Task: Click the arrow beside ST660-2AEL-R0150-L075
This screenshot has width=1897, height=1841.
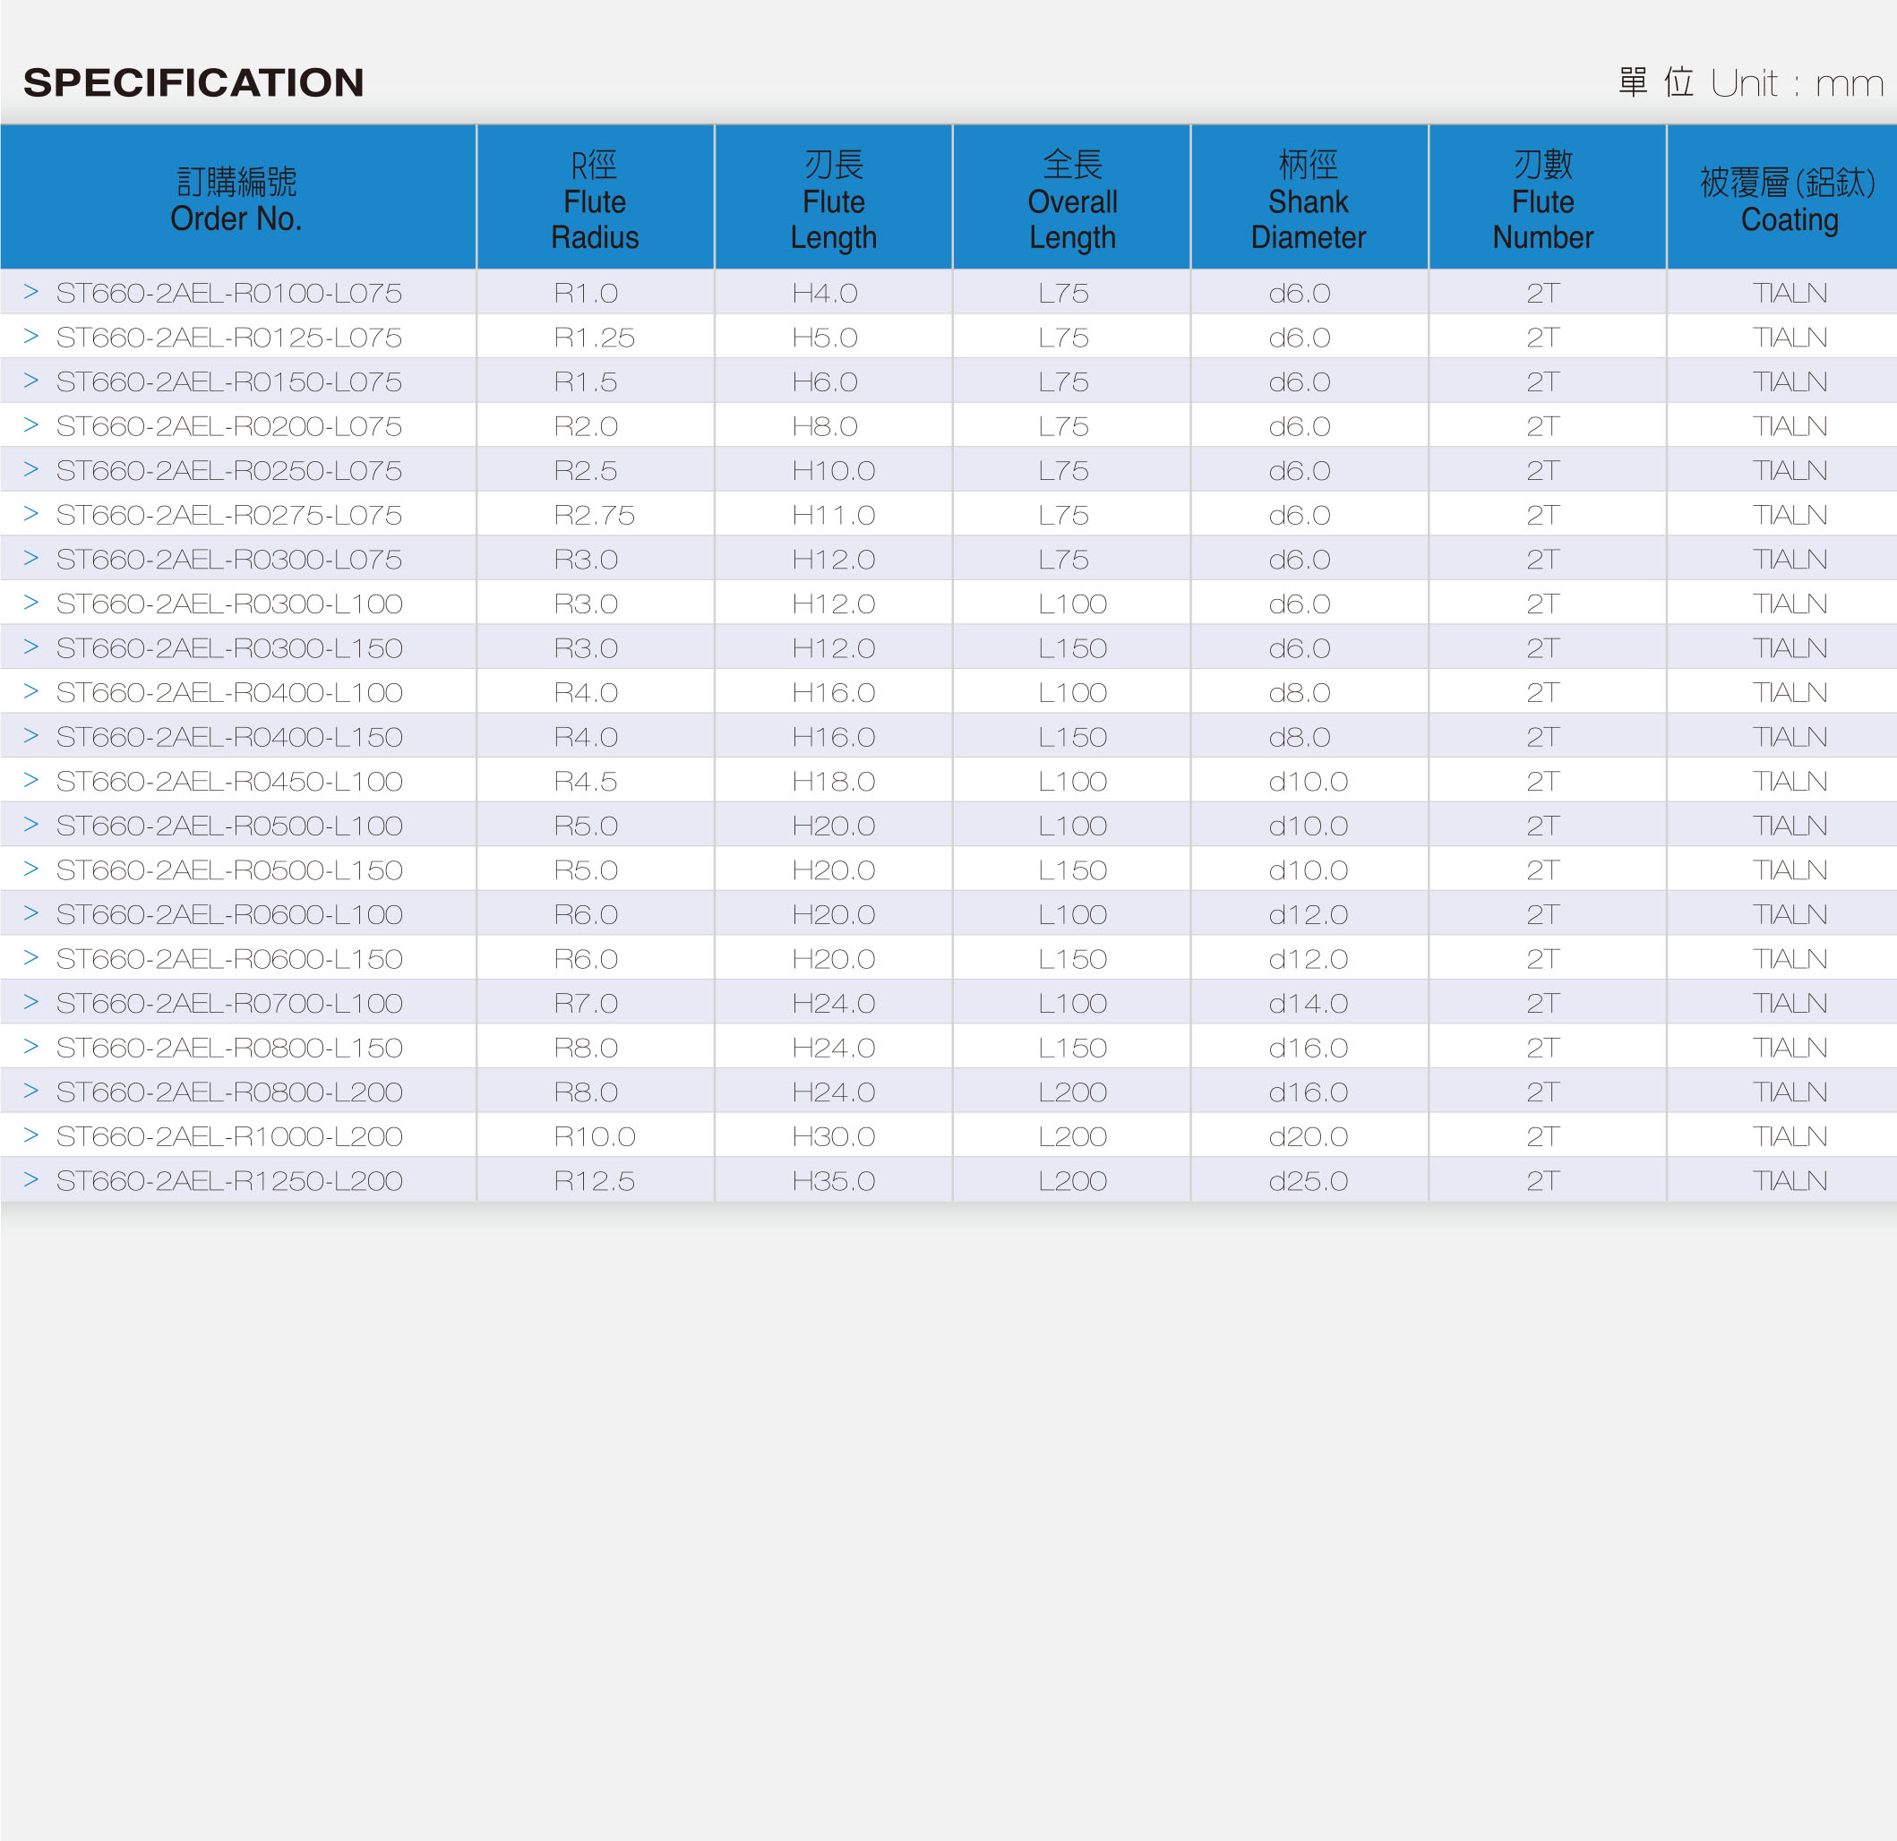Action: tap(31, 381)
